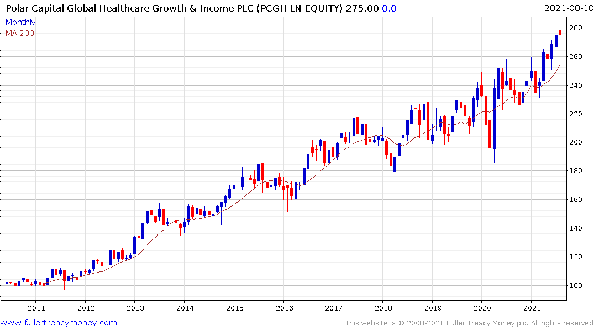
Task: Click the copyright notice text
Action: pos(469,323)
